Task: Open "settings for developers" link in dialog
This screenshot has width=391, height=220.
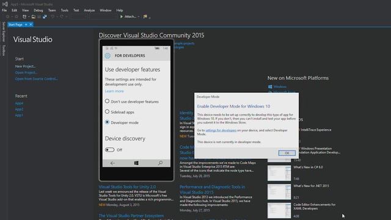Action: (221, 130)
